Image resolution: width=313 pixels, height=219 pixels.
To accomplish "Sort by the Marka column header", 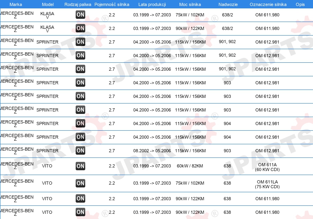I will coord(16,4).
